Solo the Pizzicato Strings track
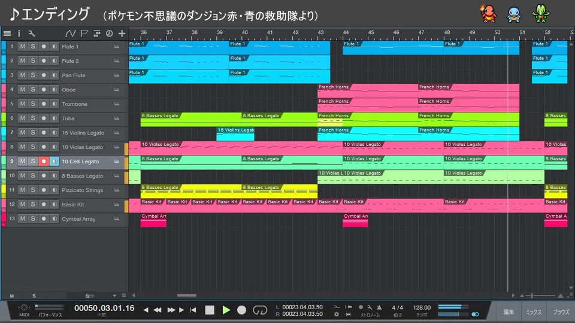 coord(33,190)
